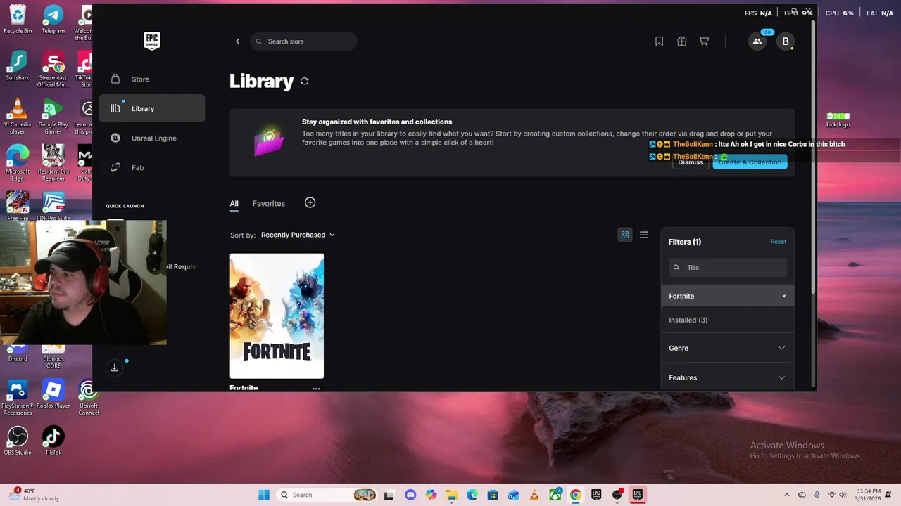This screenshot has height=506, width=901.
Task: Dismiss the collections banner
Action: (x=691, y=162)
